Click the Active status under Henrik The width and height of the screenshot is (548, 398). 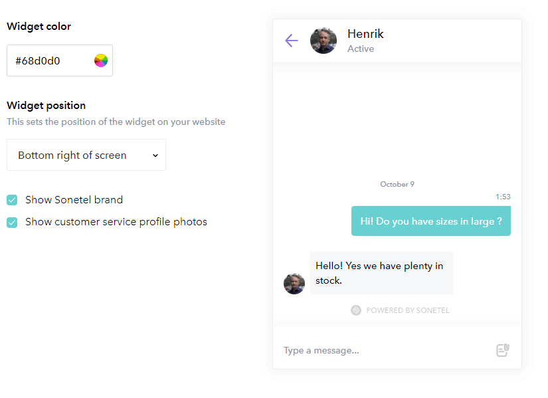pos(361,49)
